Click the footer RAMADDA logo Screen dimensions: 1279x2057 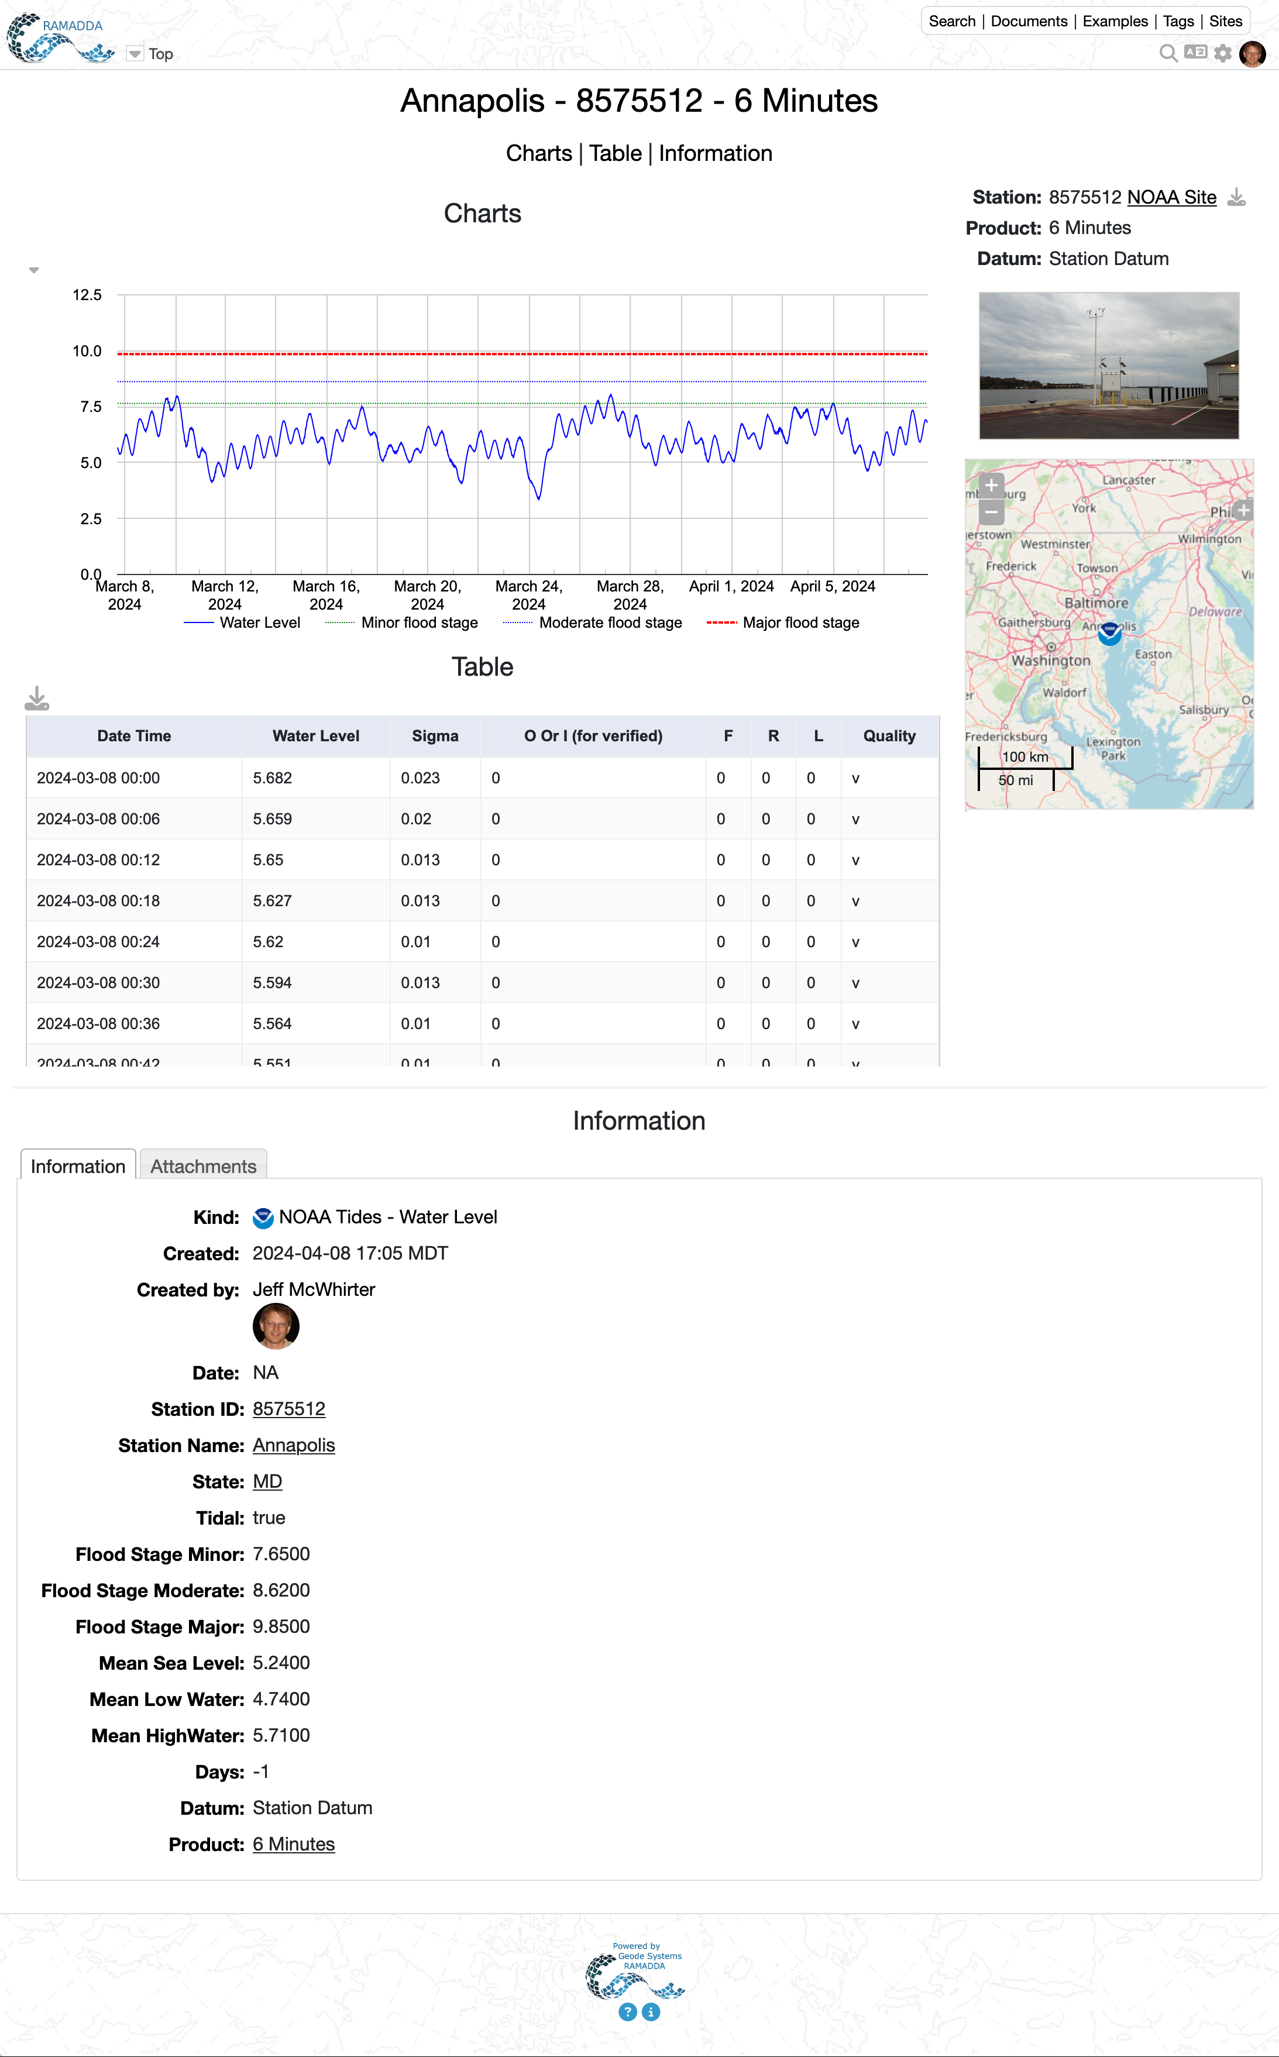[x=634, y=1972]
